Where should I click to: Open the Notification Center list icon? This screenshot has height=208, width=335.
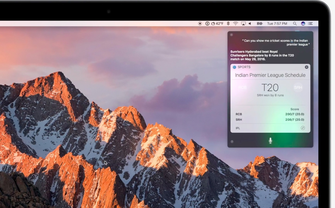coord(311,23)
